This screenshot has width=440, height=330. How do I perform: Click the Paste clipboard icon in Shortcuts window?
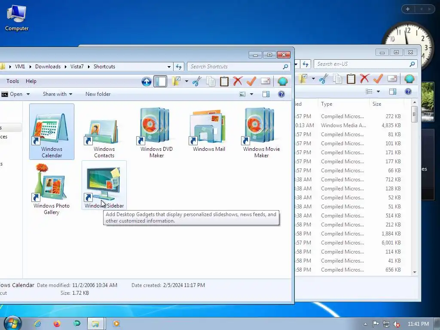click(224, 81)
